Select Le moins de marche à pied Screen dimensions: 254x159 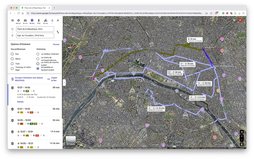coord(38,64)
